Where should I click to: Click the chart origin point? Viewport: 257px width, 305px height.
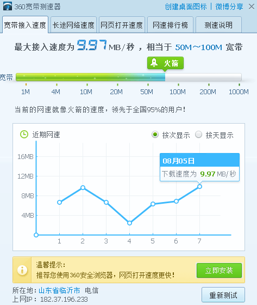[x=36, y=235]
